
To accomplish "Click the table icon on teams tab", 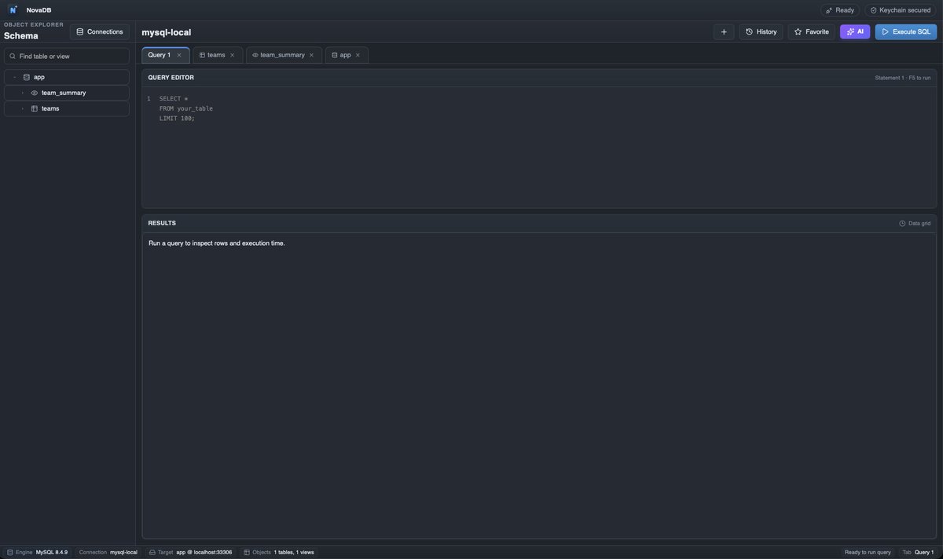I will tap(202, 55).
